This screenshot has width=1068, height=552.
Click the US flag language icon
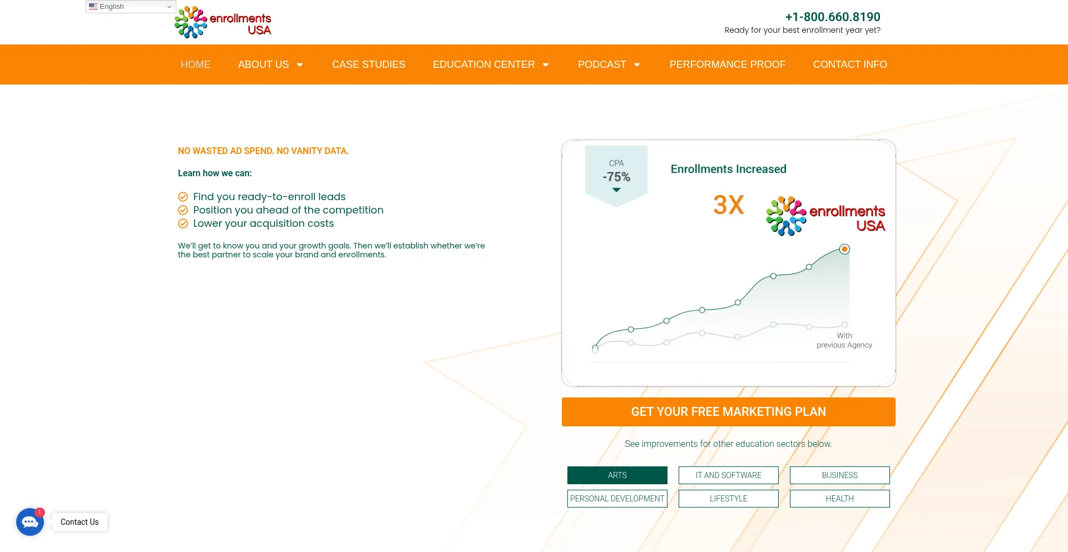(93, 7)
